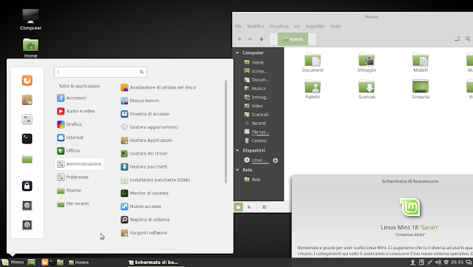Click the Logout icon in menu sidebar
Image resolution: width=473 pixels, height=267 pixels.
[27, 206]
